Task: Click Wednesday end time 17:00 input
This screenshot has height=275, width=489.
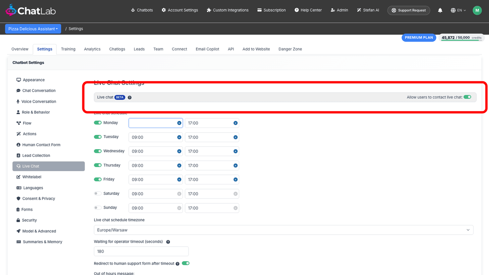Action: tap(212, 151)
